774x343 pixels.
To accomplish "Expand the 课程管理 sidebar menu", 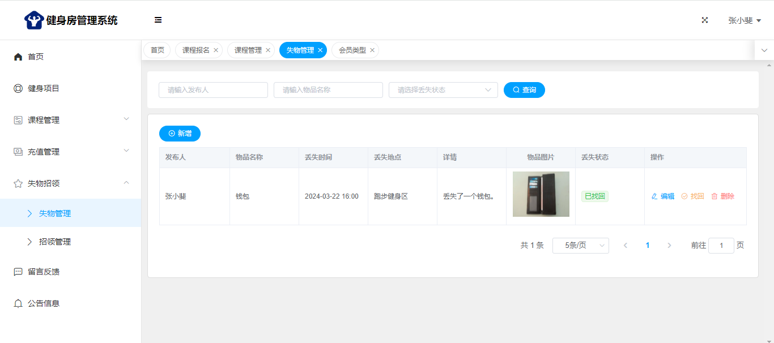I will pyautogui.click(x=70, y=120).
